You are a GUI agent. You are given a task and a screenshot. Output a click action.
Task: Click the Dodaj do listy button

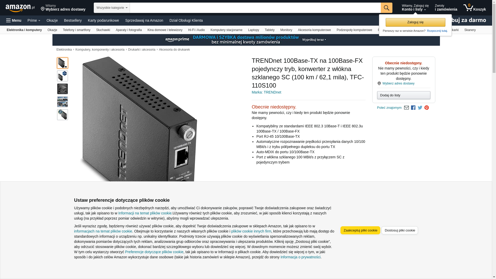tap(404, 95)
